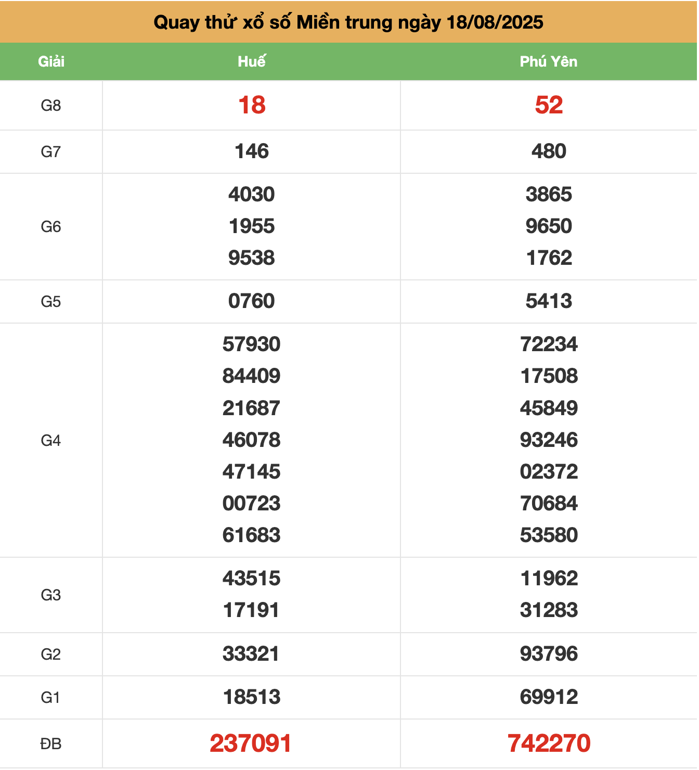Click Phú Yên G2 number 93796
Viewport: 699px width, 770px height.
pyautogui.click(x=549, y=654)
